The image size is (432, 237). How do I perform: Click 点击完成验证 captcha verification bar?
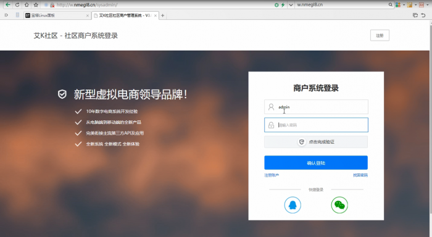click(x=316, y=142)
